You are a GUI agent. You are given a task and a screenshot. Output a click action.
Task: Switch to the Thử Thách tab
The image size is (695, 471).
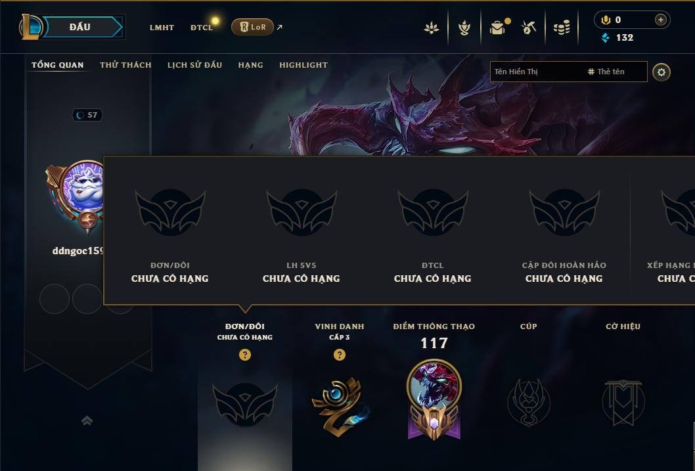tap(125, 64)
